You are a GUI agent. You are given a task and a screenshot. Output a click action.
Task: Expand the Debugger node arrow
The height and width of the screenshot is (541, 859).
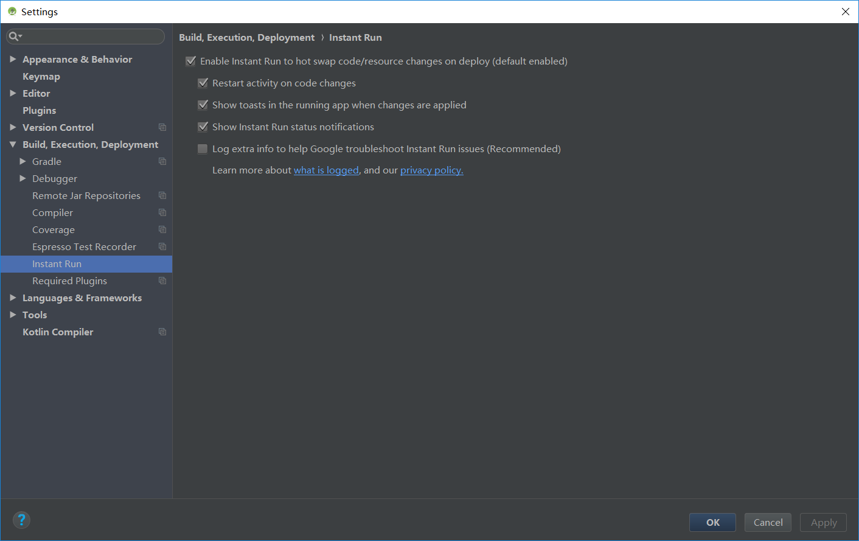coord(23,178)
